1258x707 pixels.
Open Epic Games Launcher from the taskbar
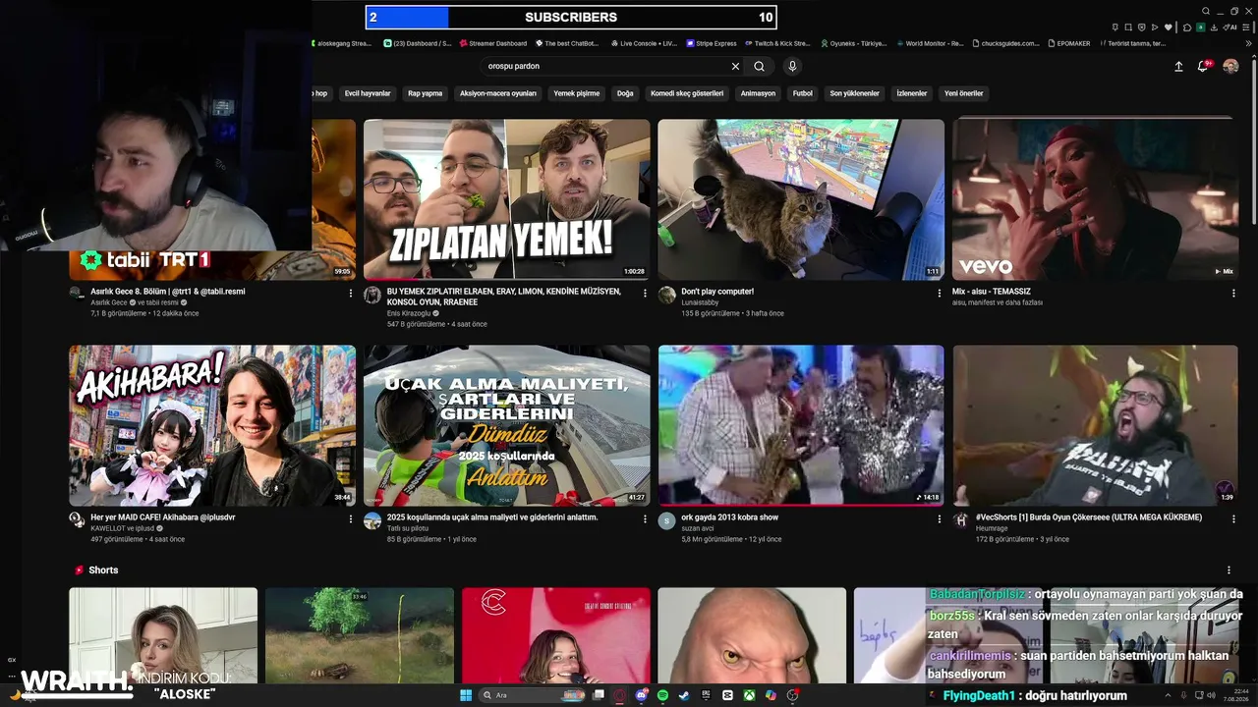[x=706, y=695]
